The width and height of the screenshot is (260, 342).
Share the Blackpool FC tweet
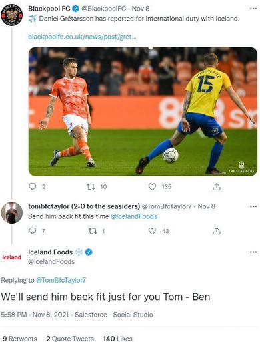[x=217, y=187]
